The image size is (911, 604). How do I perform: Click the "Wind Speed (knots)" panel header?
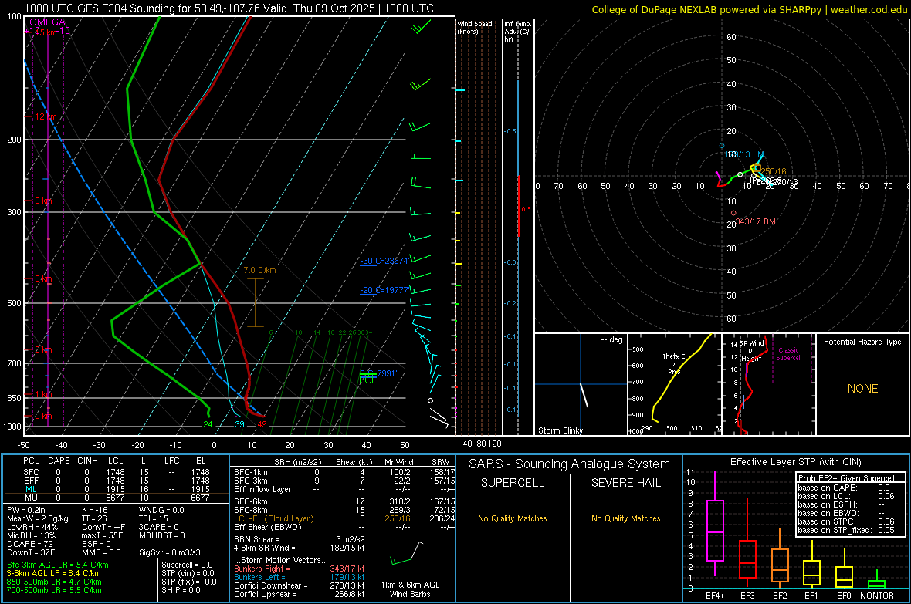pyautogui.click(x=475, y=27)
